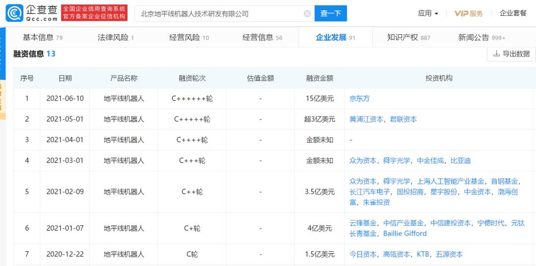Viewport: 536px width, 266px height.
Task: Open 今日资本 investor link
Action: pos(363,254)
